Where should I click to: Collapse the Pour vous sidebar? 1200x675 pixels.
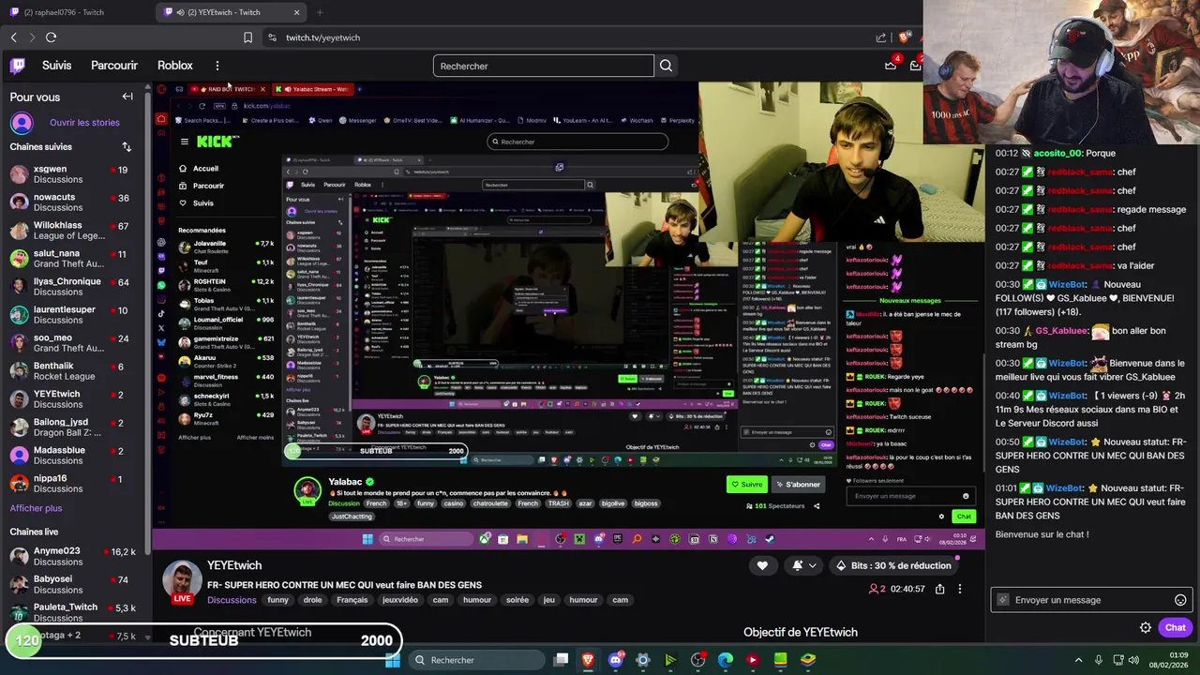(x=127, y=97)
